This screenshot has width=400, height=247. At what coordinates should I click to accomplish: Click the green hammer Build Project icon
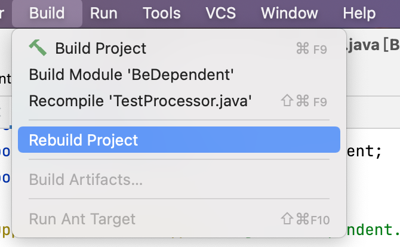[x=38, y=48]
